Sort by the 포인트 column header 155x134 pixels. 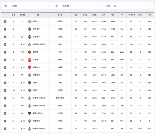94,15
